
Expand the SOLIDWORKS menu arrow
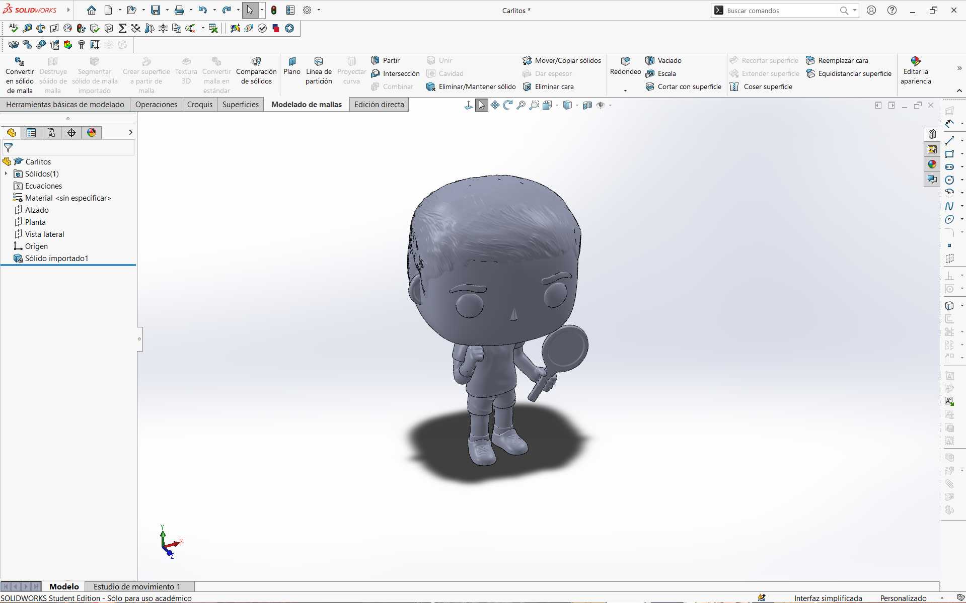[68, 10]
